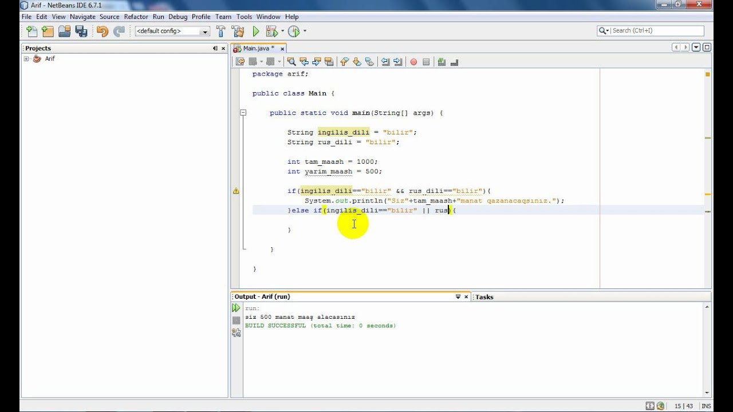This screenshot has height=412, width=733.
Task: Click the Output panel vertical scrollbar
Action: tap(707, 350)
